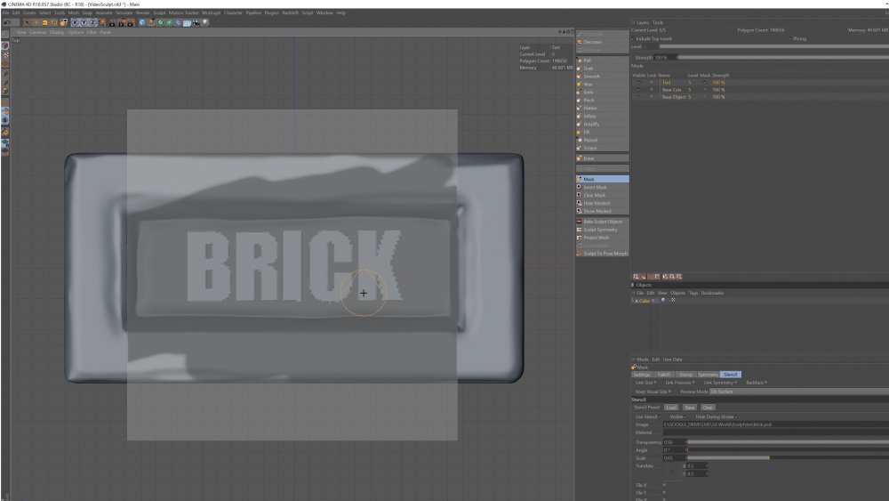Open Preview Mode dropdown
Viewport: 889px width, 501px height.
coord(799,392)
